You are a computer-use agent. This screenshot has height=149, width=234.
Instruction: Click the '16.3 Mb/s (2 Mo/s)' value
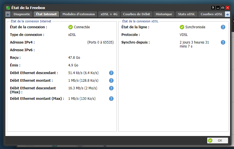coord(83,88)
